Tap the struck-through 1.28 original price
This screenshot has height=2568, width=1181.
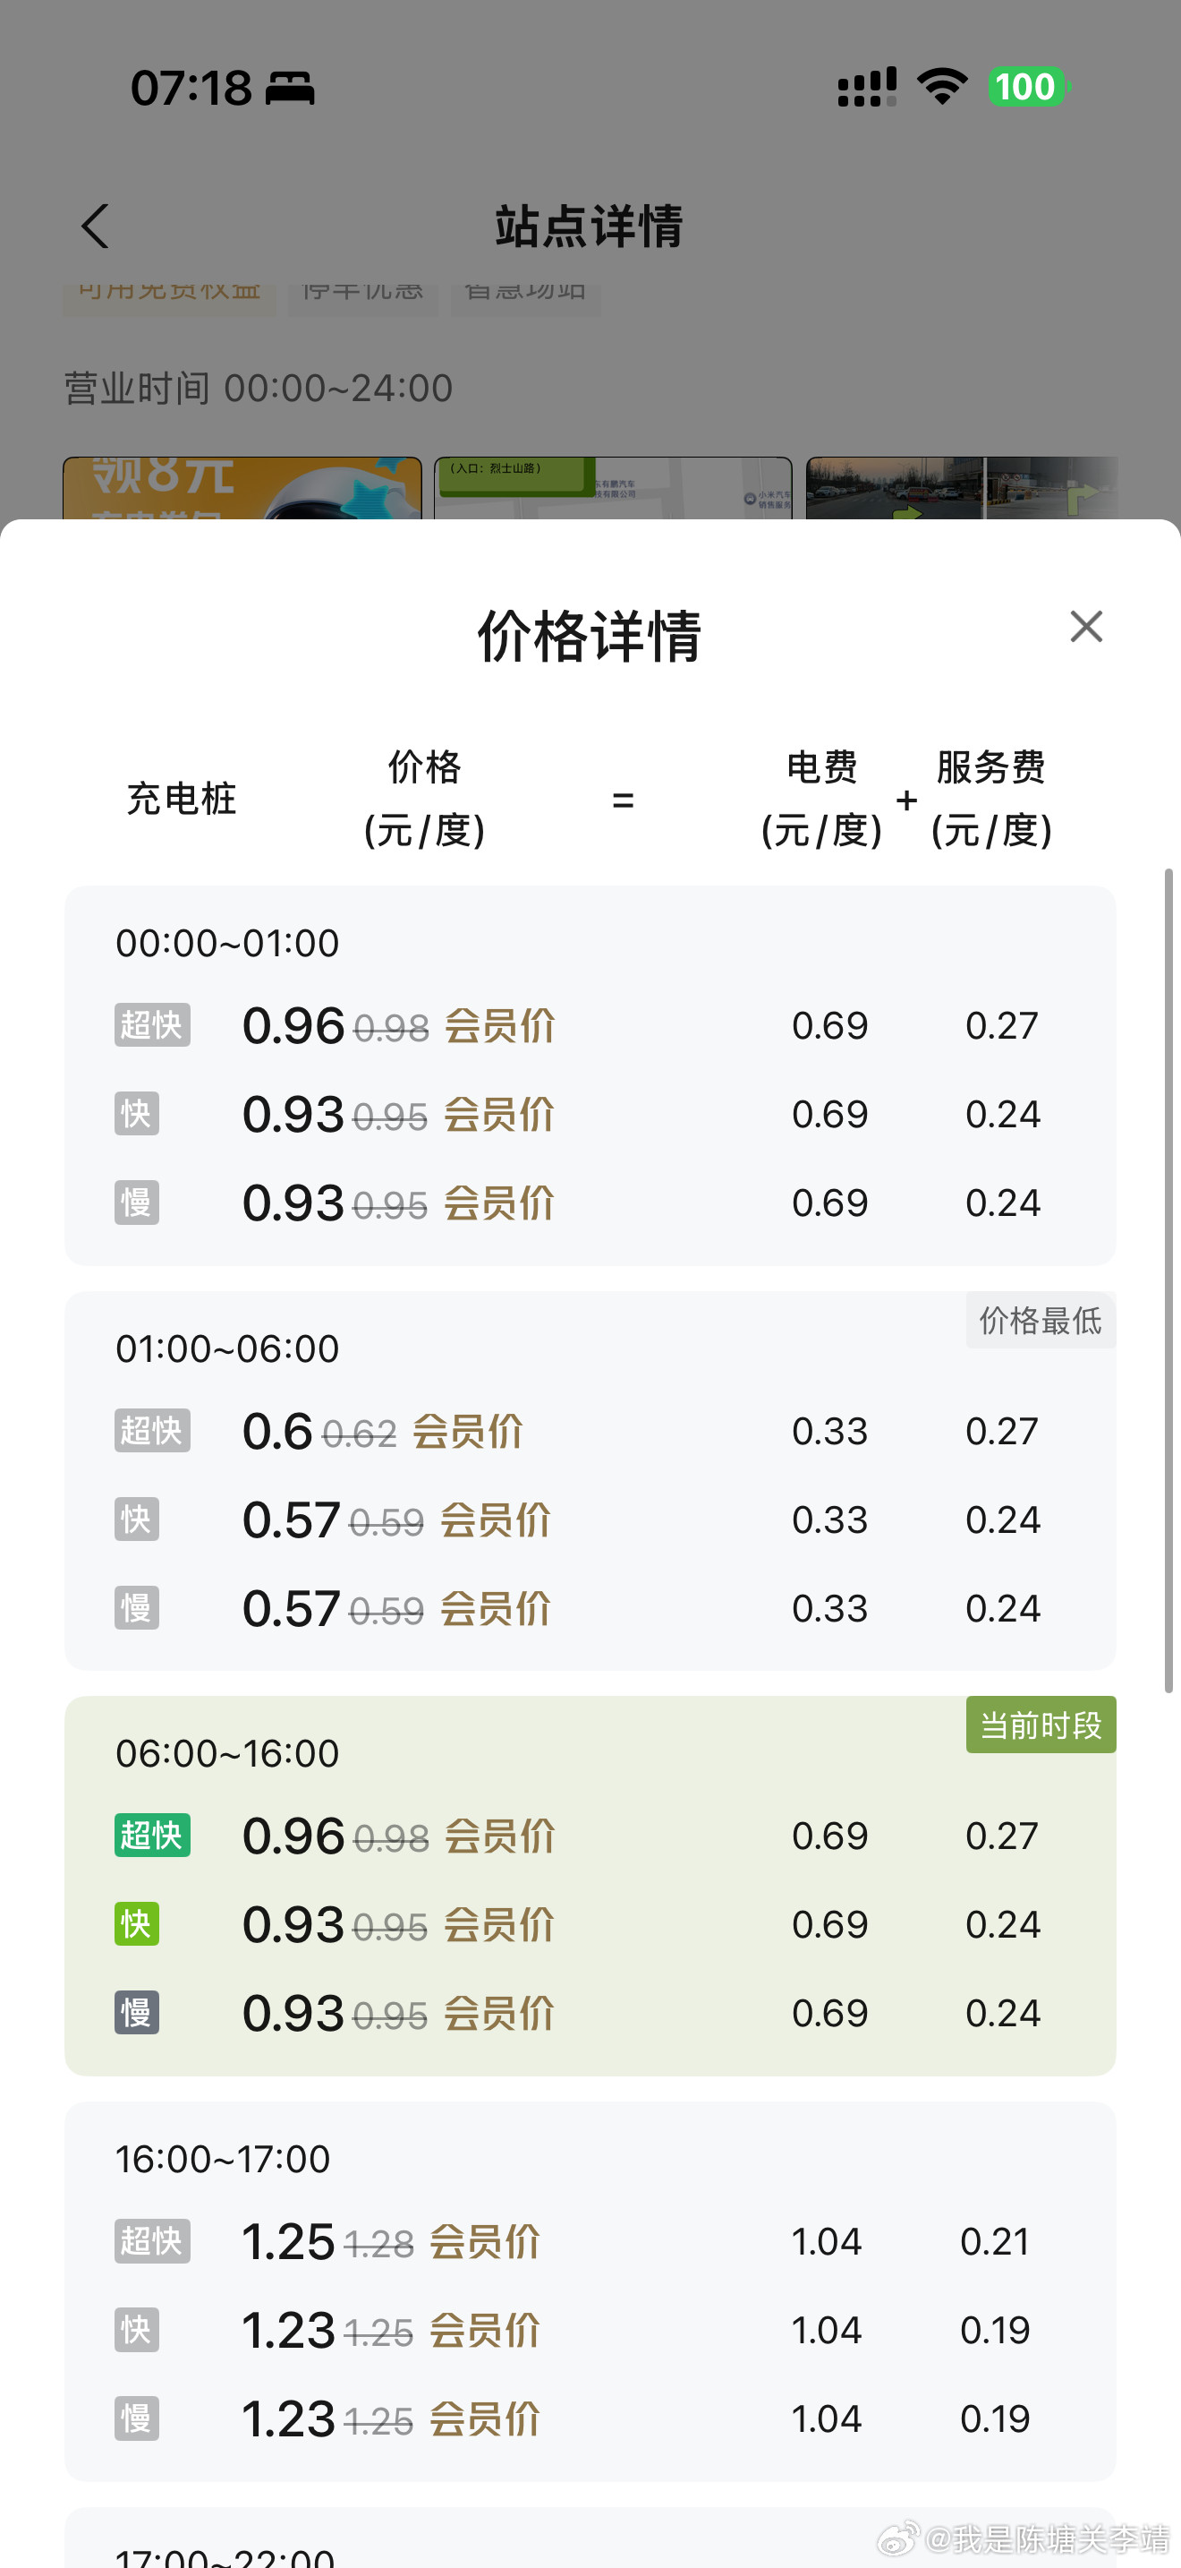pyautogui.click(x=378, y=2245)
